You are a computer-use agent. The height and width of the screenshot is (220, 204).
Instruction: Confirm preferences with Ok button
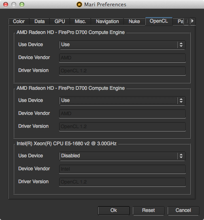114,210
